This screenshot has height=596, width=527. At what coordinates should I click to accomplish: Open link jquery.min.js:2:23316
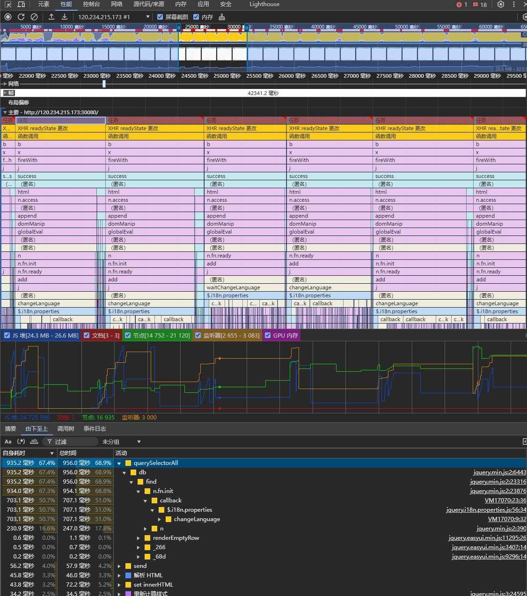[x=498, y=482]
